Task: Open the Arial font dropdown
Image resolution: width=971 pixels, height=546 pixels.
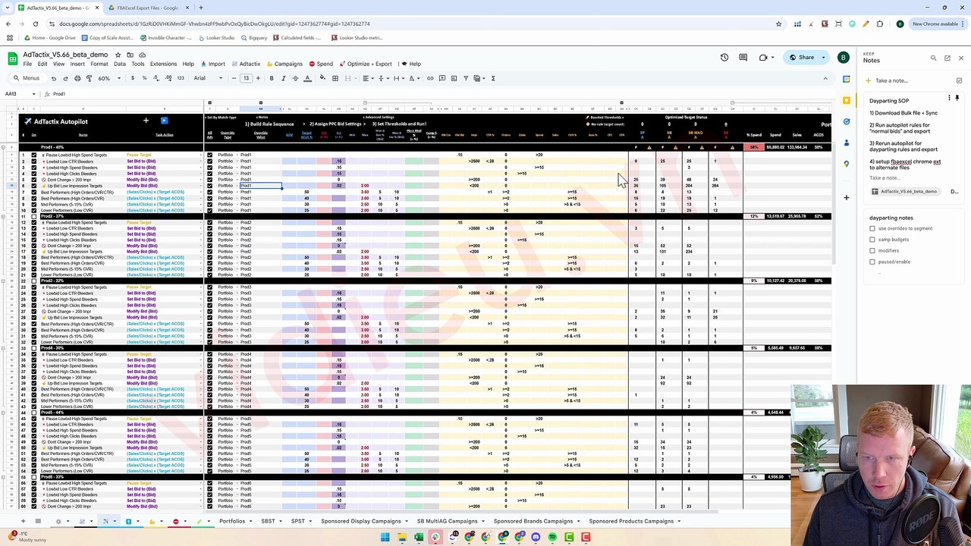Action: pos(208,78)
